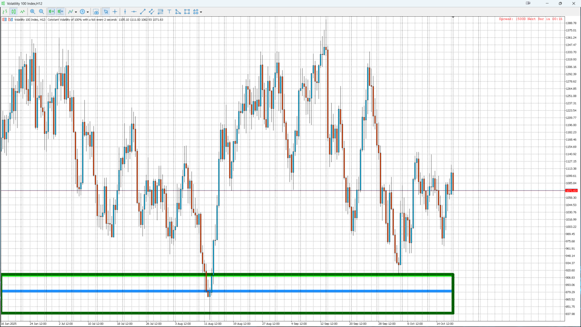This screenshot has height=327, width=581.
Task: Expand the shapes objects dropdown arrow
Action: coord(201,12)
